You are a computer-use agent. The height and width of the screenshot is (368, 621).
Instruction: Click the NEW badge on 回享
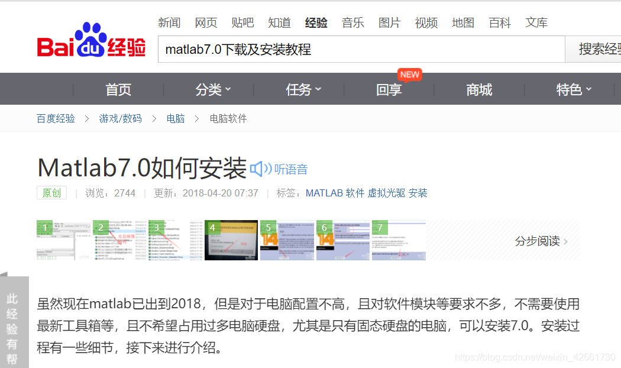pos(409,75)
